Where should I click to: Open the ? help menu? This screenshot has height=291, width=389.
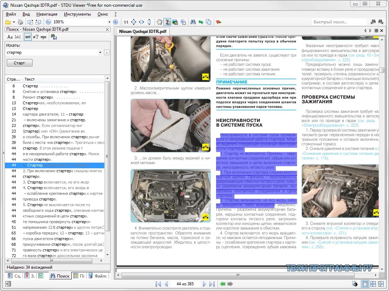115,14
